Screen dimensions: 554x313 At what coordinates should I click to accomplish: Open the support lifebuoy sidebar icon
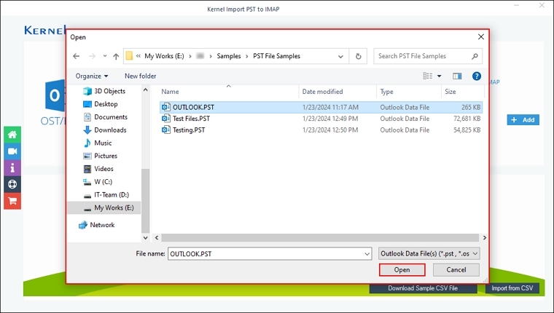(12, 184)
